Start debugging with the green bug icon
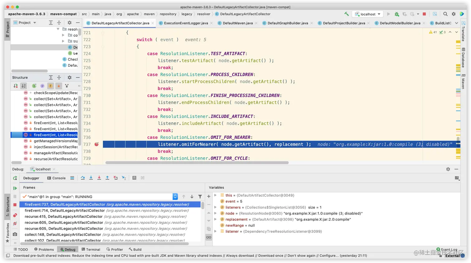Image resolution: width=471 pixels, height=263 pixels. [x=397, y=14]
